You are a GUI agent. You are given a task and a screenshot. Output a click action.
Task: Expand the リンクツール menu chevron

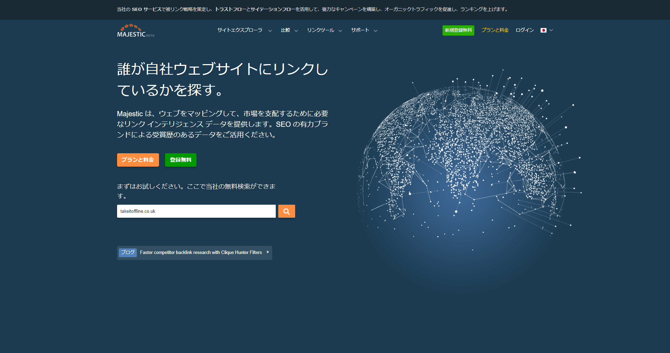(x=340, y=31)
